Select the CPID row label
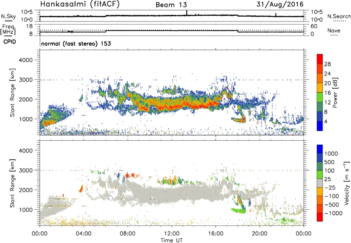Image resolution: width=351 pixels, height=243 pixels. pyautogui.click(x=10, y=42)
